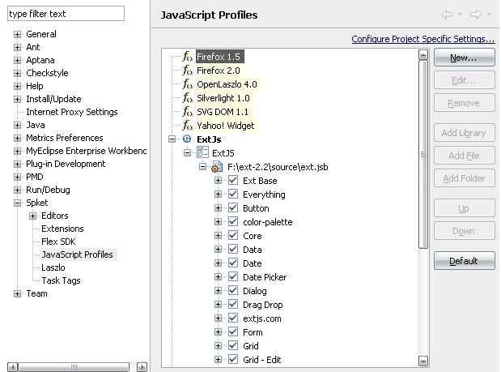Toggle the Grid - Edit checkbox
This screenshot has width=501, height=372.
click(x=233, y=359)
